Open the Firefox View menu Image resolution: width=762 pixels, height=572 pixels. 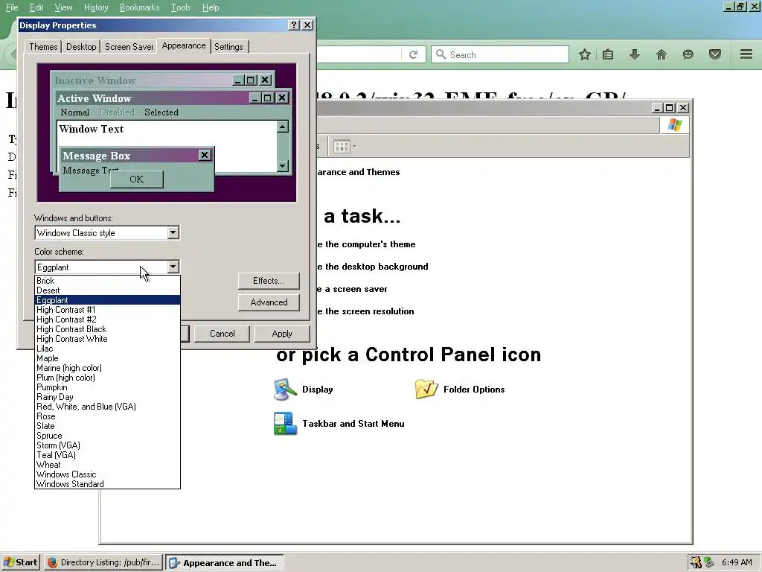(63, 7)
